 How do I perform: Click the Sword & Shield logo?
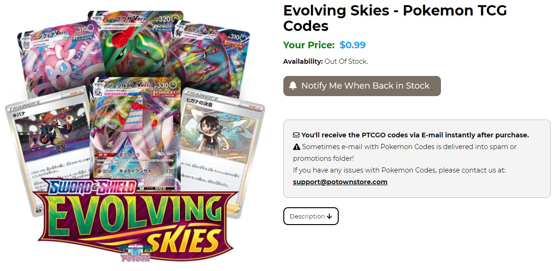coord(92,188)
